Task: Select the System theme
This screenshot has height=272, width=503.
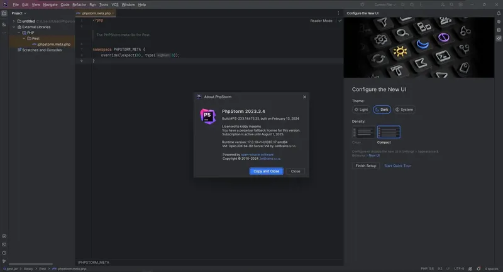Action: [404, 110]
